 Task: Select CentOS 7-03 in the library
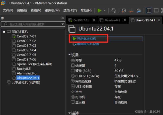tap(26, 46)
